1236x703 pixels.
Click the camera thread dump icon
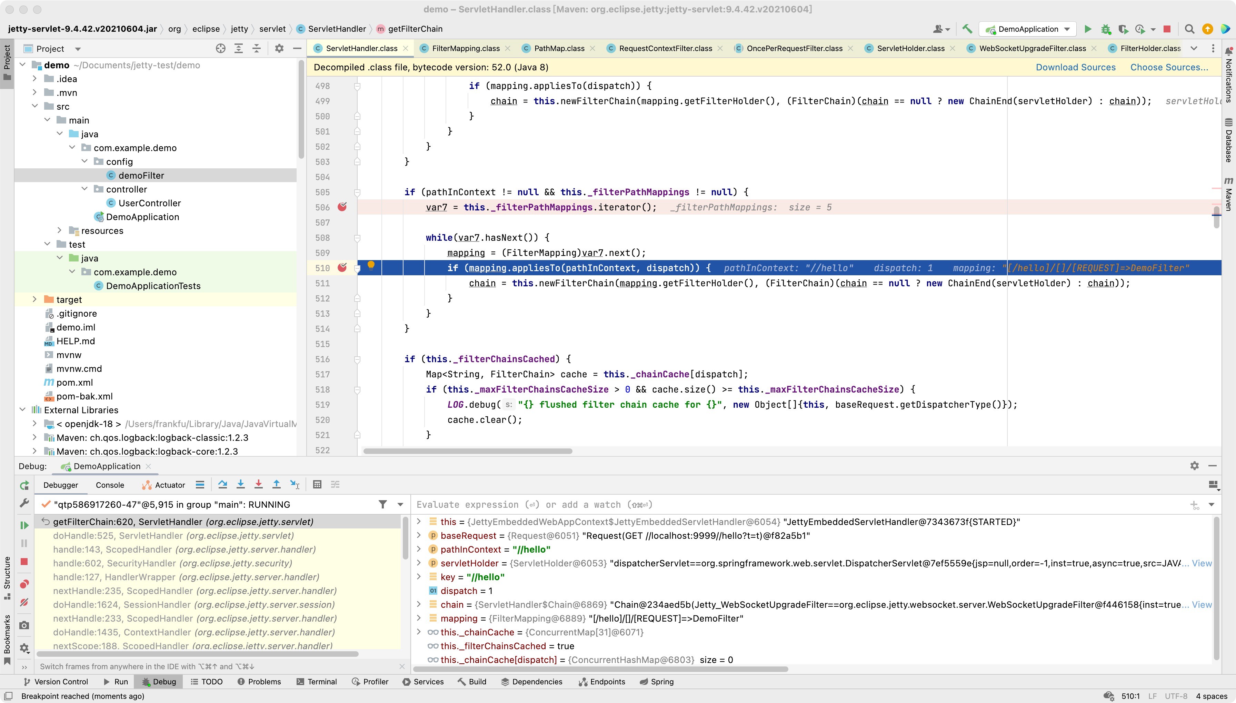24,625
